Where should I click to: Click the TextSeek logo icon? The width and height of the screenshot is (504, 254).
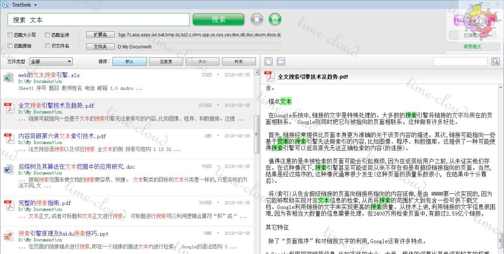6,5
